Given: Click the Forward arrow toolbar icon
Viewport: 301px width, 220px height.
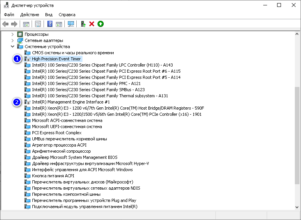Looking at the screenshot, I should (x=14, y=24).
